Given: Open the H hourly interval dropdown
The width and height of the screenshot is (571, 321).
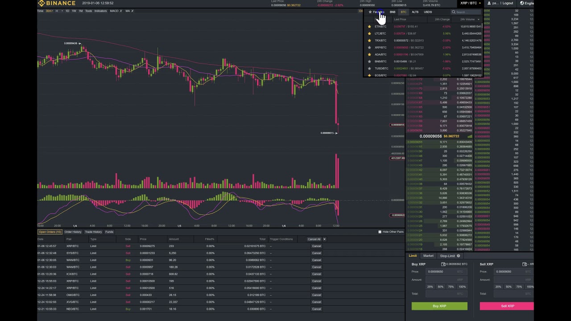Looking at the screenshot, I should (x=59, y=11).
